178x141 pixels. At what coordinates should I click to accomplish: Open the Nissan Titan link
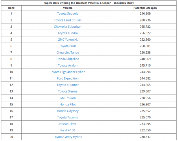pos(68,124)
